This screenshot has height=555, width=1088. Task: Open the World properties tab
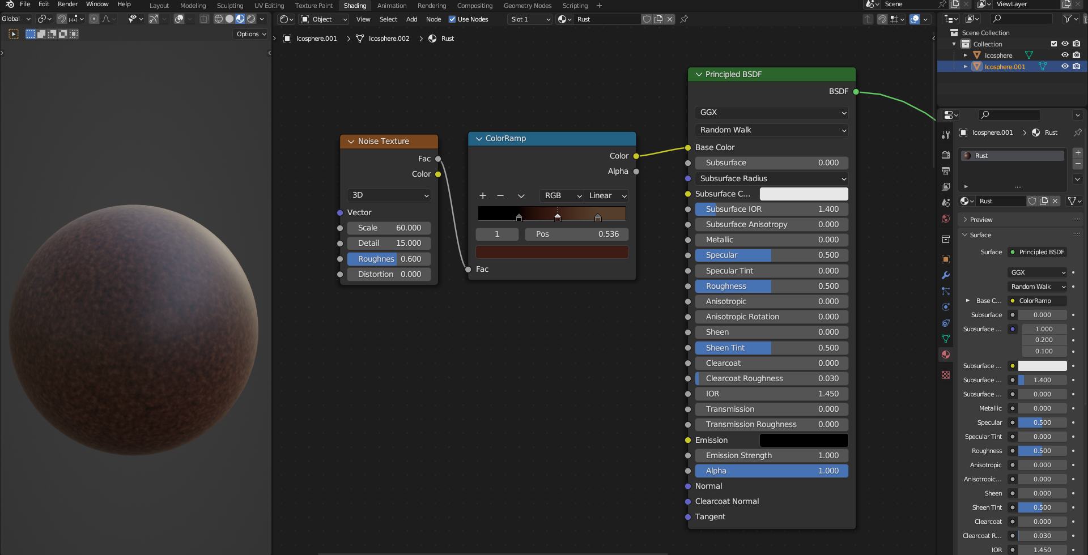[946, 219]
